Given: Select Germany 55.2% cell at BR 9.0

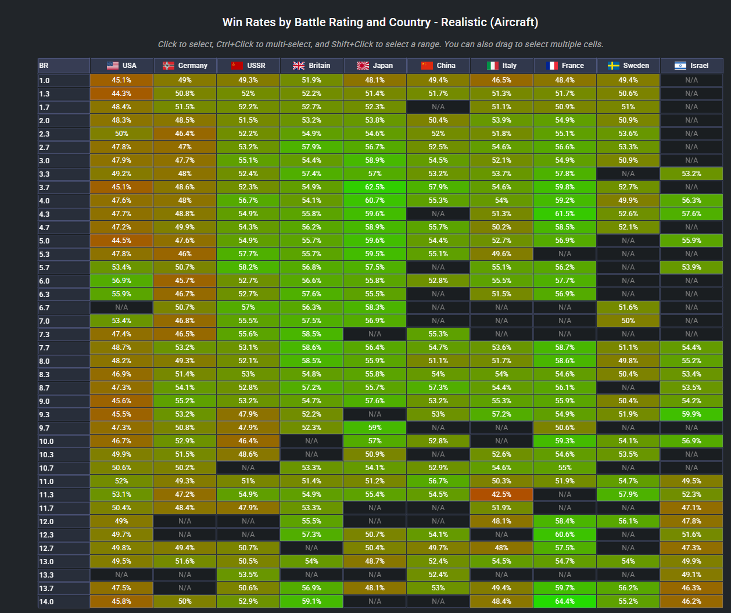Looking at the screenshot, I should coord(185,401).
